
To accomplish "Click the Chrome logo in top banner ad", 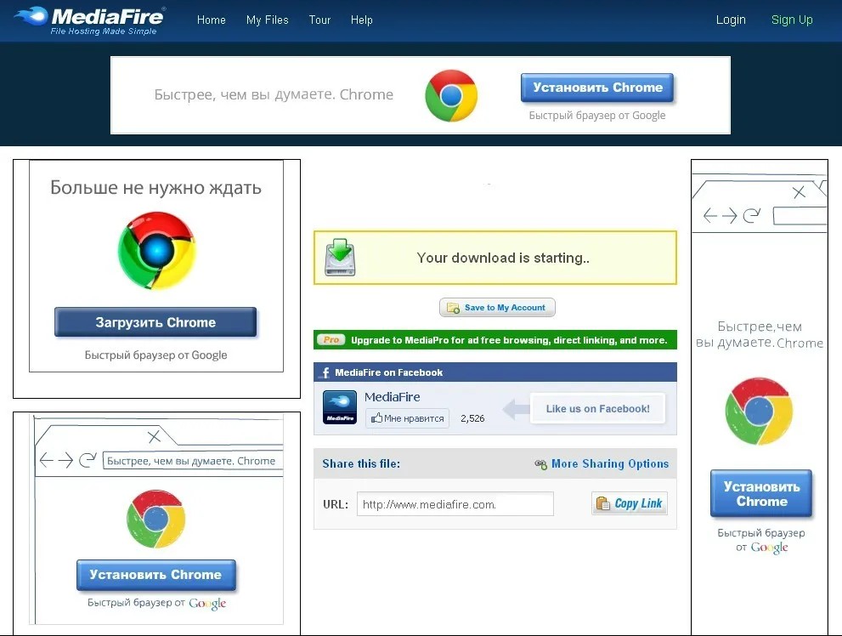I will point(451,95).
